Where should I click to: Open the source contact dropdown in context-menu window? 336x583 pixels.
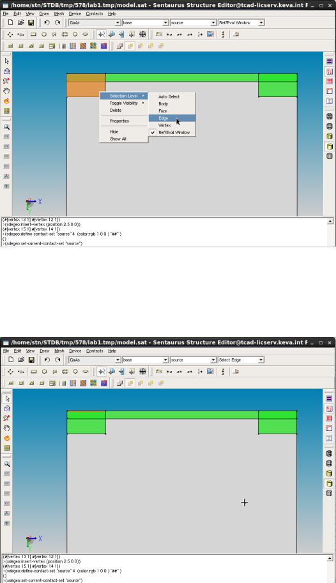point(193,23)
